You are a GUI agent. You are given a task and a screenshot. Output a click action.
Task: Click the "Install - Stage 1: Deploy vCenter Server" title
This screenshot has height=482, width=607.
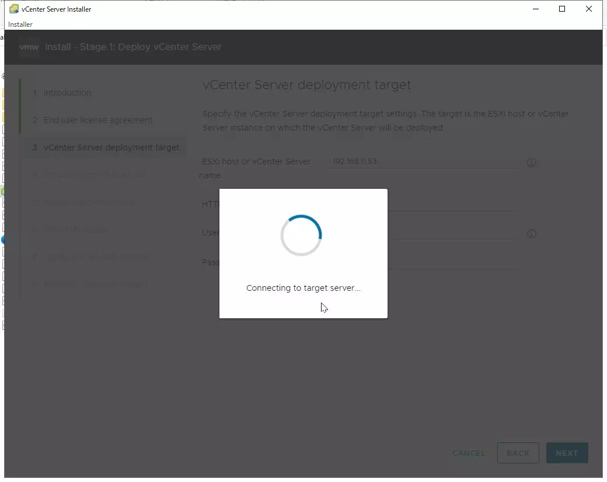click(x=133, y=47)
